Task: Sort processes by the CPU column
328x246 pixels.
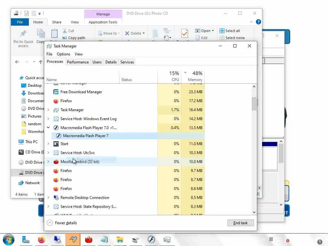Action: coord(169,77)
